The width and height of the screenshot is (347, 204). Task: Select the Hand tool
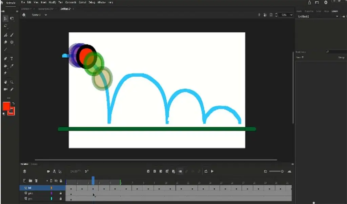[5, 82]
